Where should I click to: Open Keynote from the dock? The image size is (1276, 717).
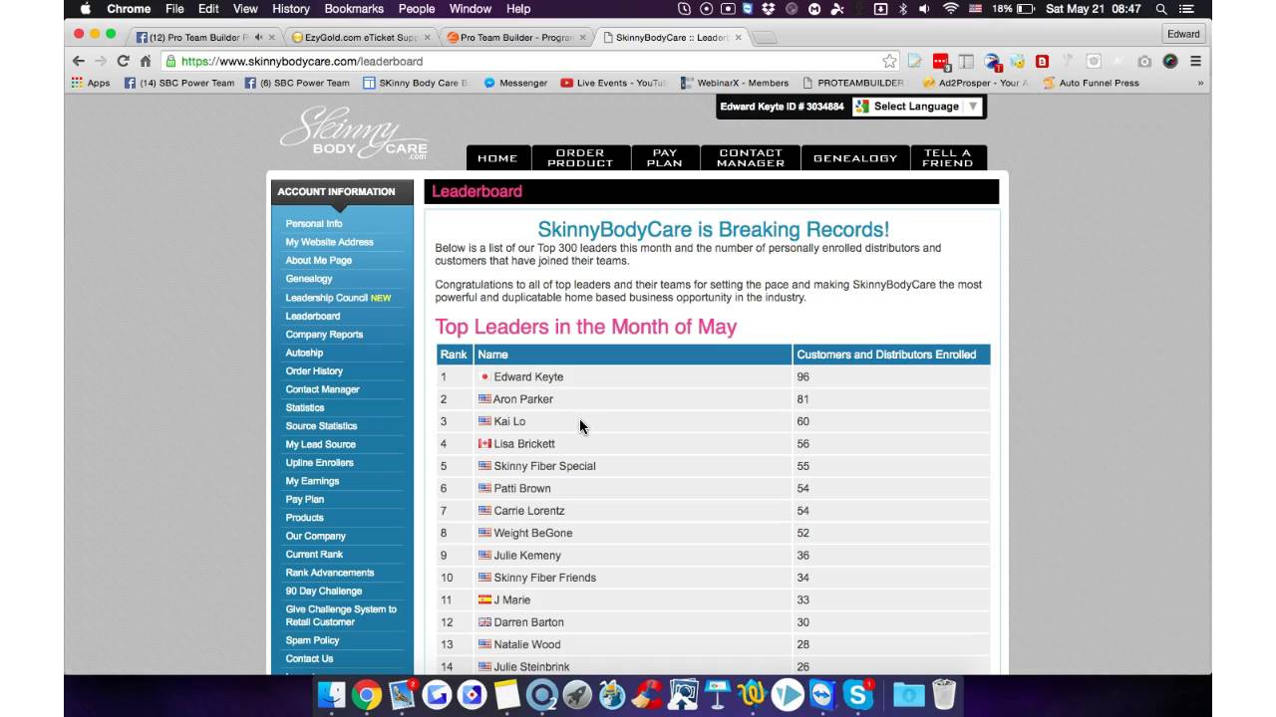[717, 694]
